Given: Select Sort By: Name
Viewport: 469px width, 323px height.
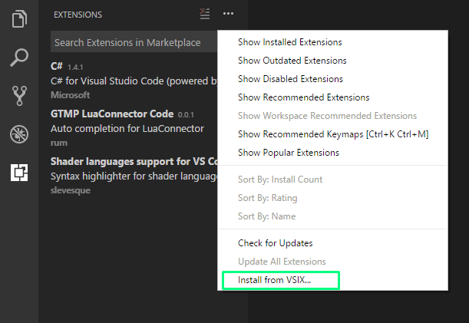Looking at the screenshot, I should [x=332, y=216].
